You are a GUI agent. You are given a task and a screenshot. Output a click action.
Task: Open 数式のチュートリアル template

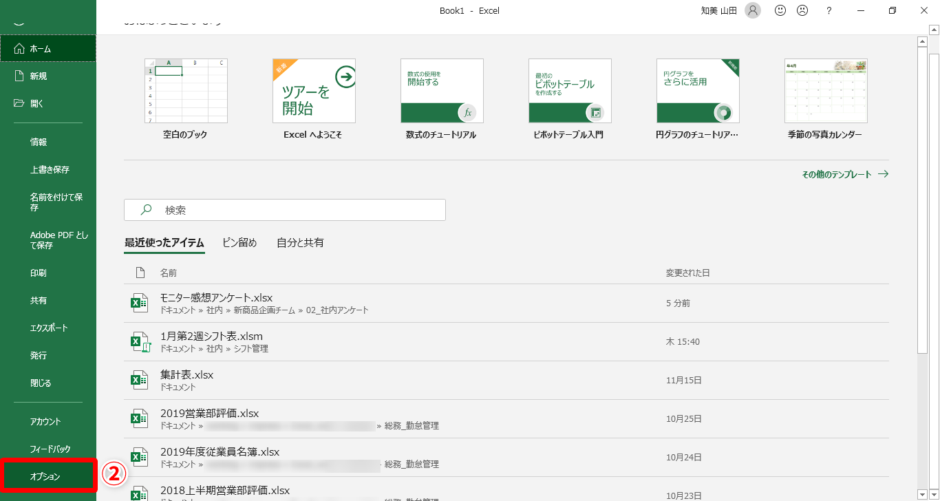[441, 100]
